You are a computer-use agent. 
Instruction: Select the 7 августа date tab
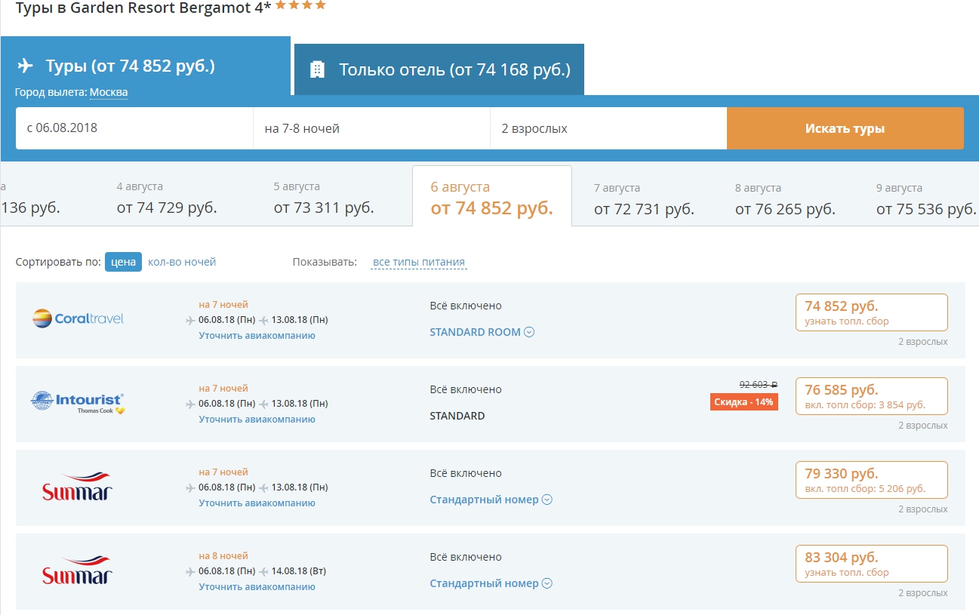point(644,198)
